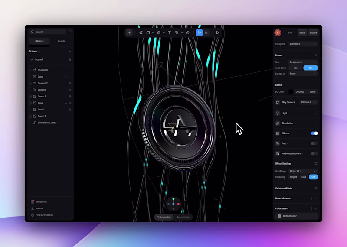Add a new scene with plus icon
The image size is (347, 247).
tap(70, 51)
